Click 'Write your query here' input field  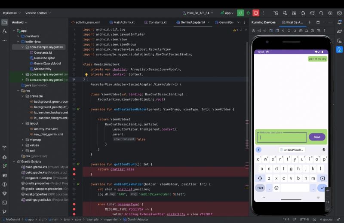(282, 137)
